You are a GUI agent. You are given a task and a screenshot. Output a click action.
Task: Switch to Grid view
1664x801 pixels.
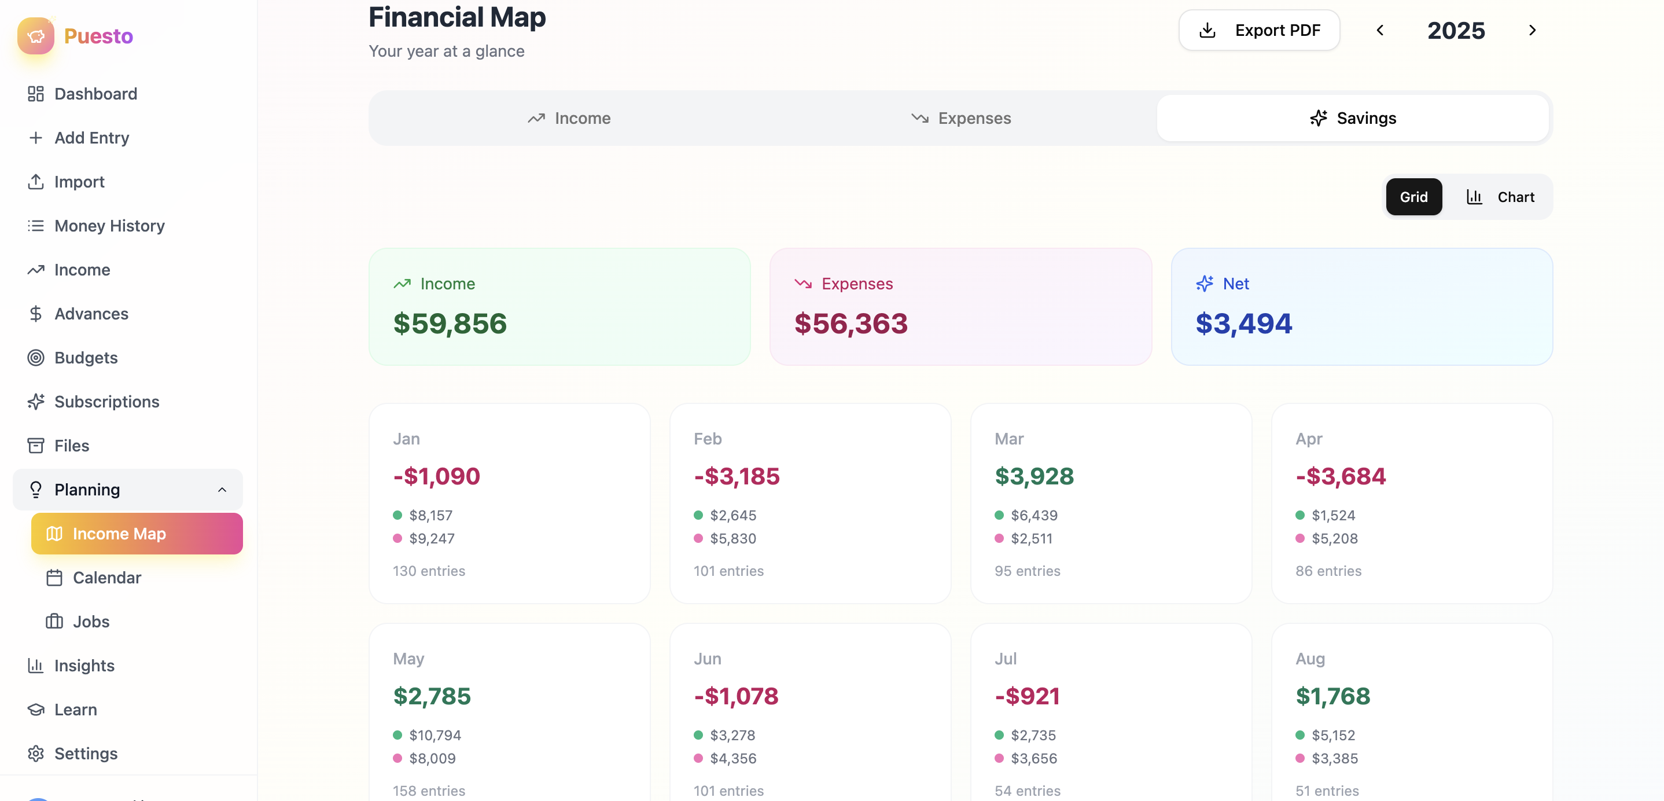[1413, 196]
